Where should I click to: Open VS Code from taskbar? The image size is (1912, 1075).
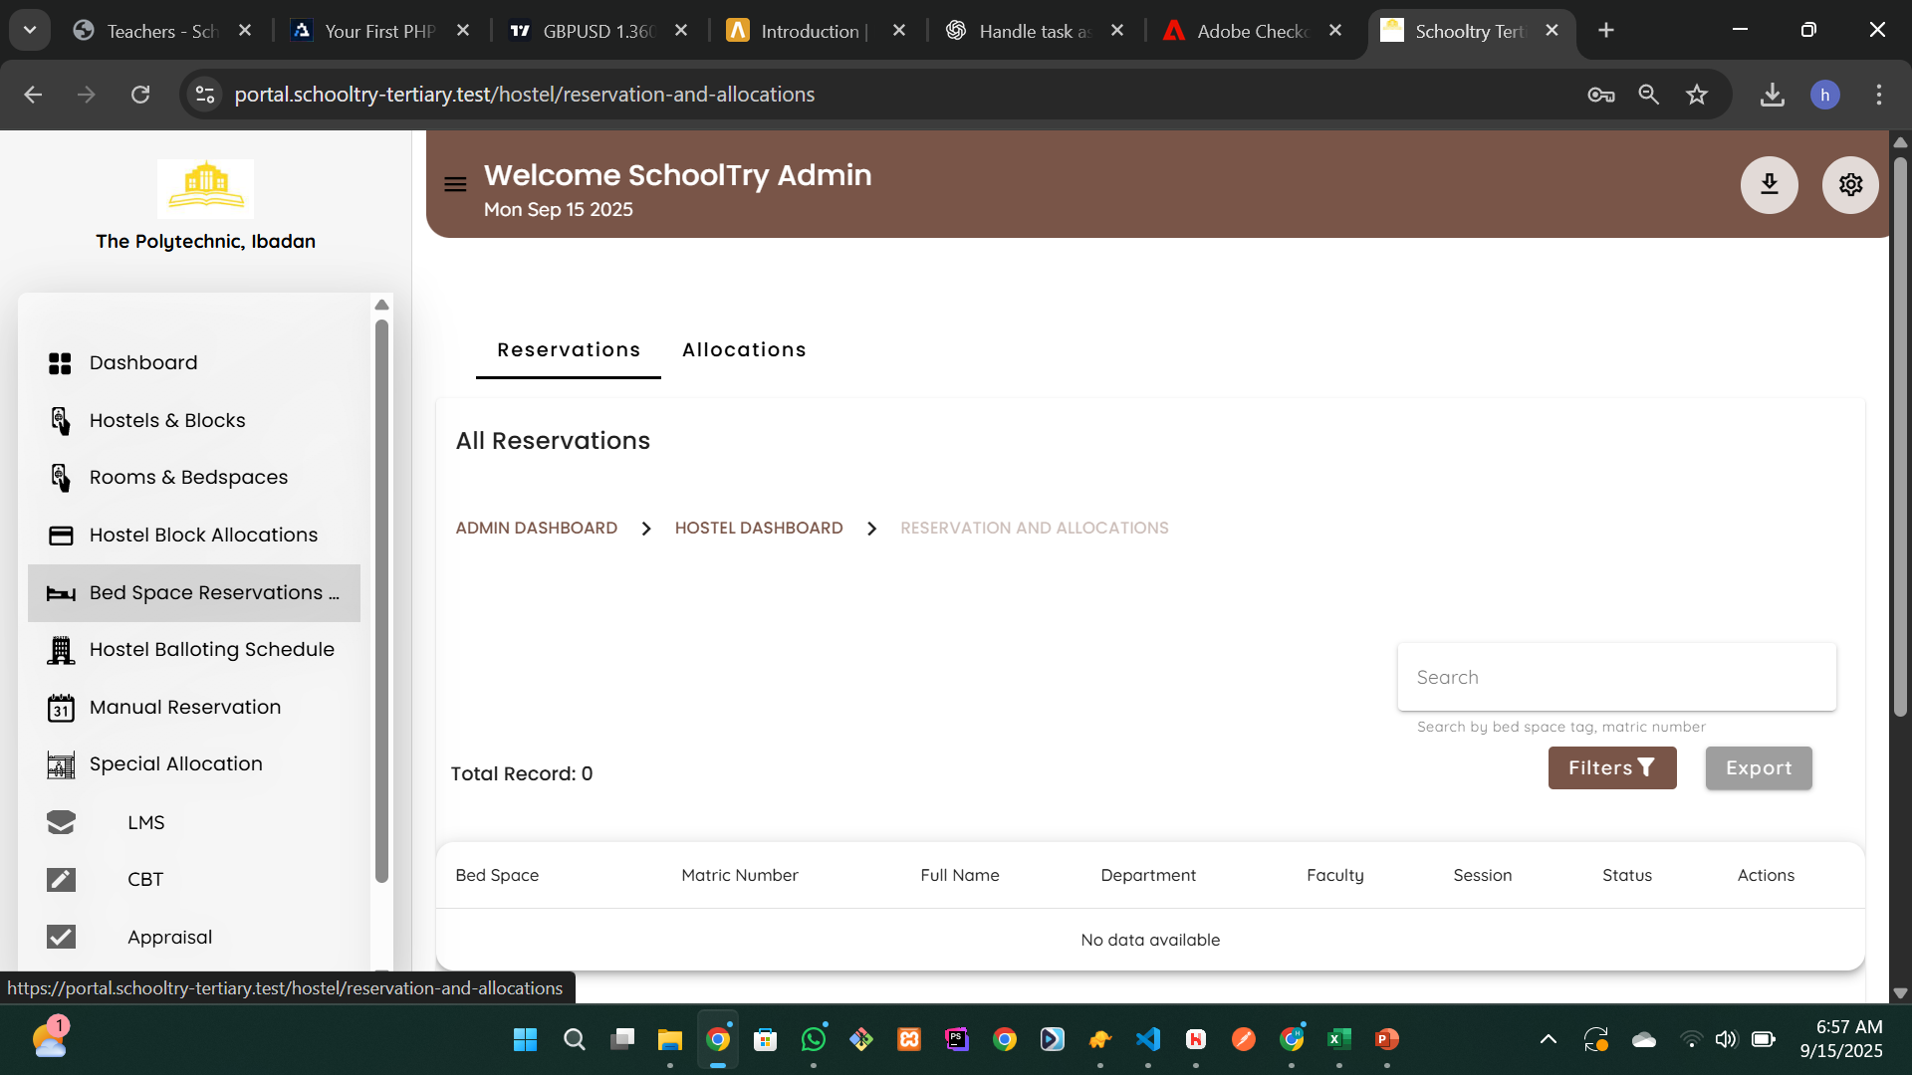[1148, 1040]
